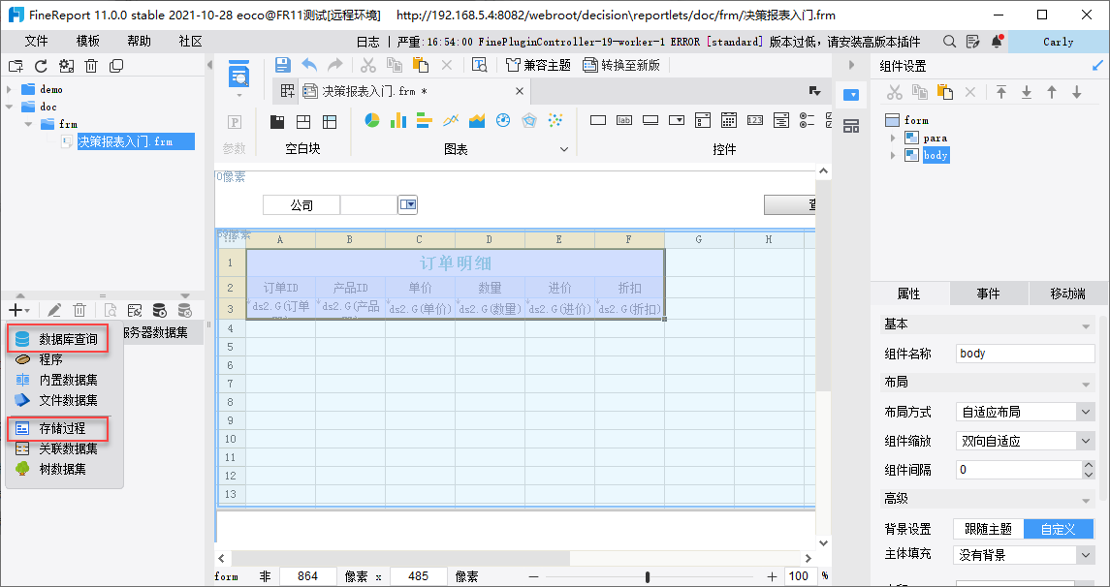1110x587 pixels.
Task: Click the save template disk icon
Action: pos(282,65)
